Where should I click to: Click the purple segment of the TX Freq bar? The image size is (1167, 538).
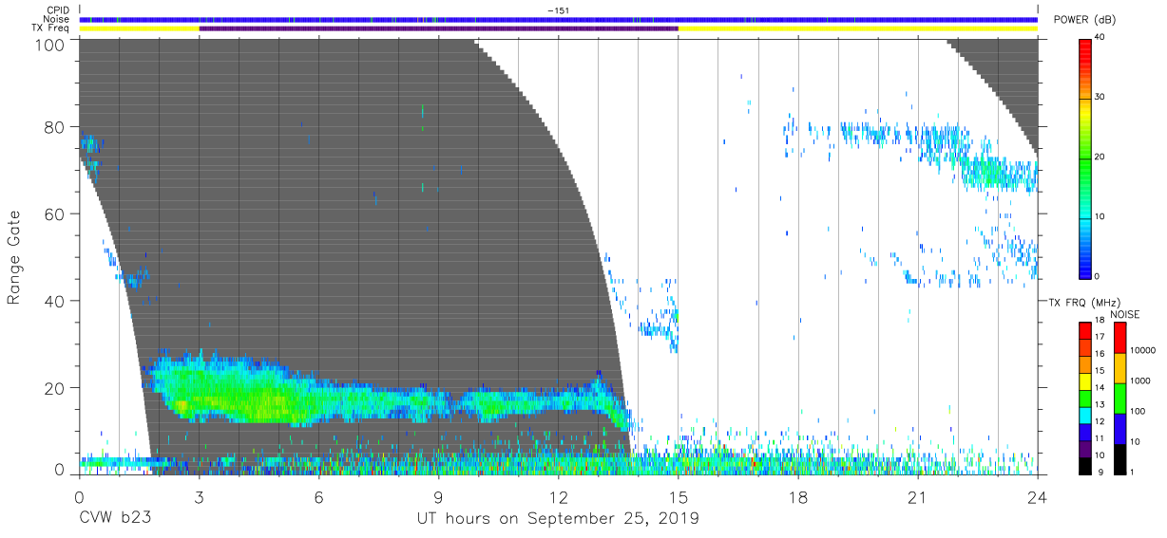click(438, 28)
